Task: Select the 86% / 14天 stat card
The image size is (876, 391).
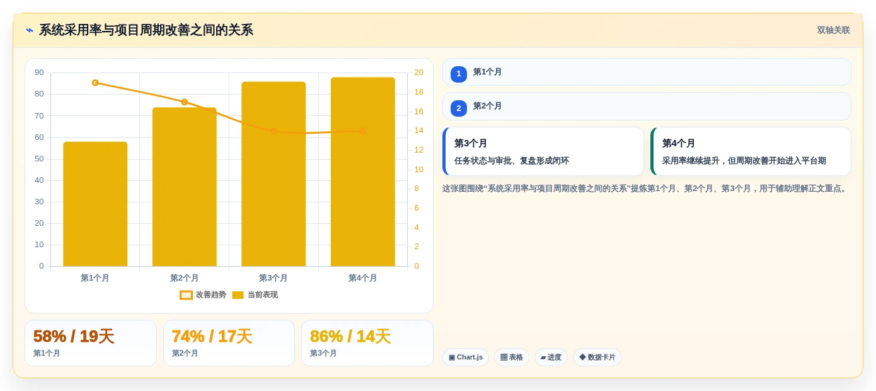Action: pyautogui.click(x=367, y=343)
